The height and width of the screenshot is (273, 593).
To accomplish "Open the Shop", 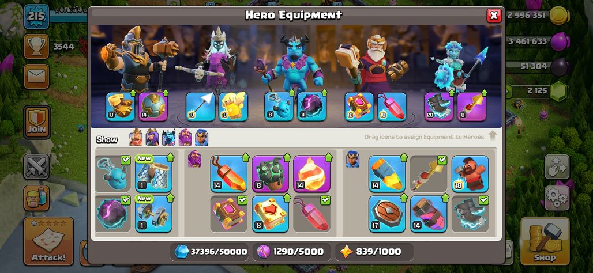I will point(545,241).
